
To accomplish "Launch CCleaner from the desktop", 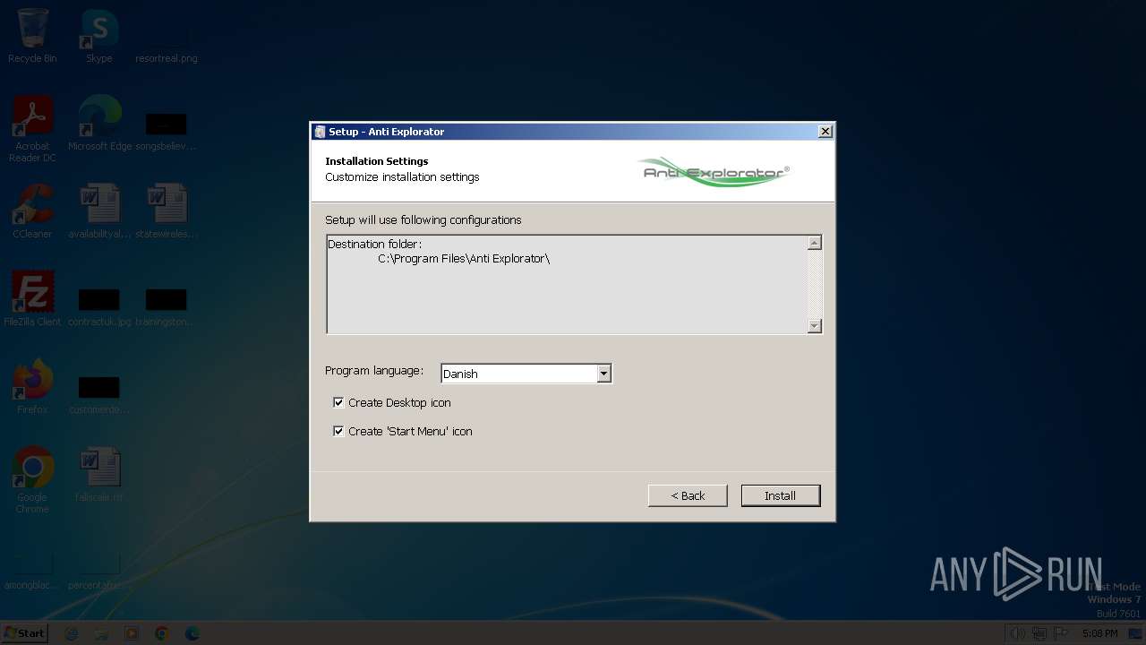I will pos(32,211).
